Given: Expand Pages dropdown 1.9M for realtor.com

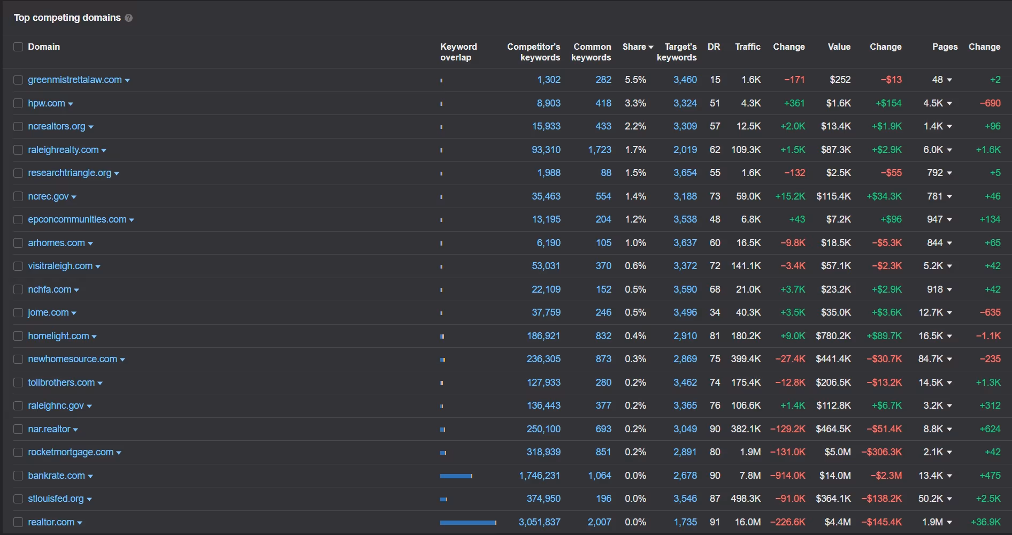Looking at the screenshot, I should (x=949, y=523).
